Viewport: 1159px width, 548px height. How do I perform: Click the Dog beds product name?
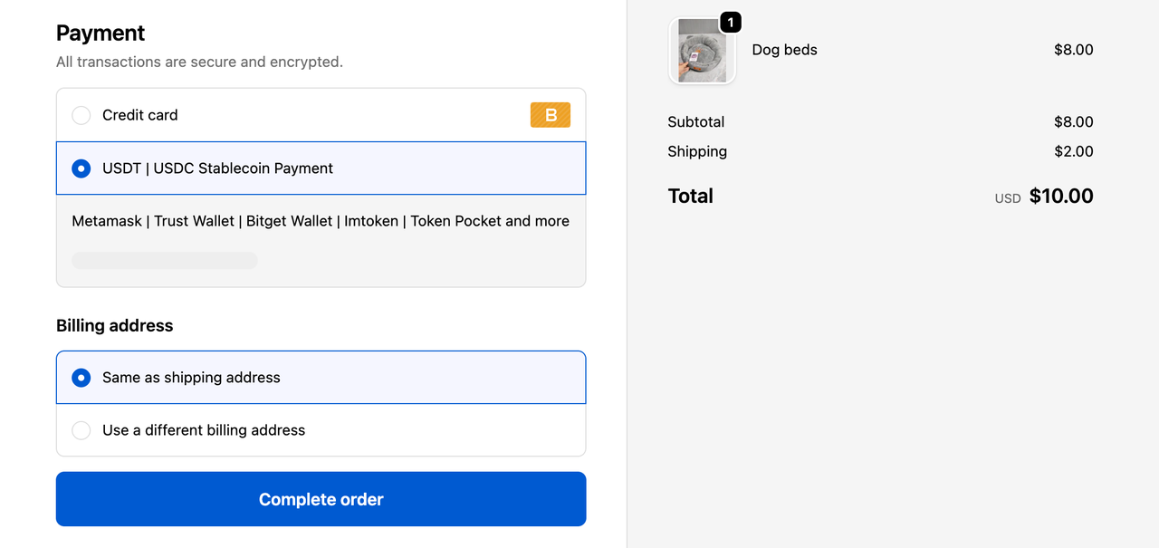pos(784,50)
